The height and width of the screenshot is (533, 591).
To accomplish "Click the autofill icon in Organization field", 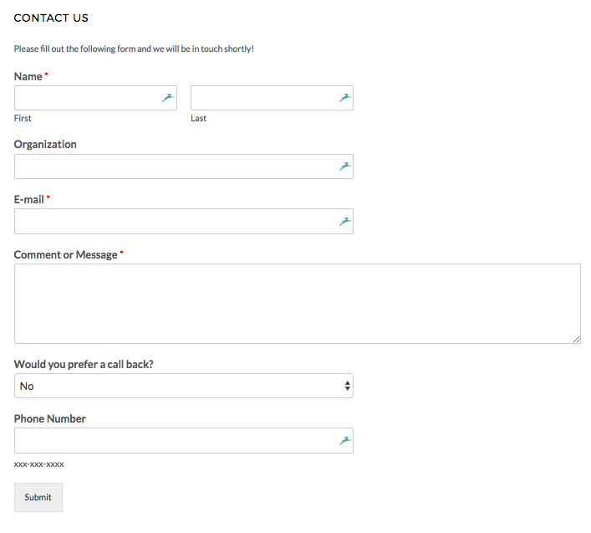I will point(344,167).
